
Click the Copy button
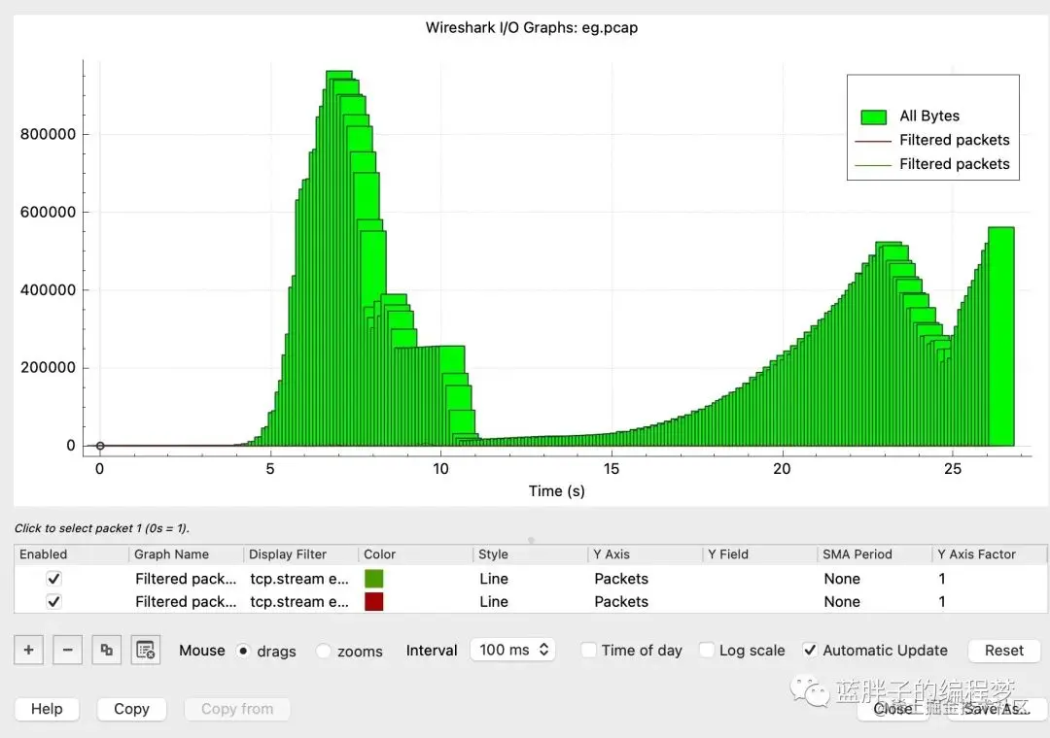131,709
